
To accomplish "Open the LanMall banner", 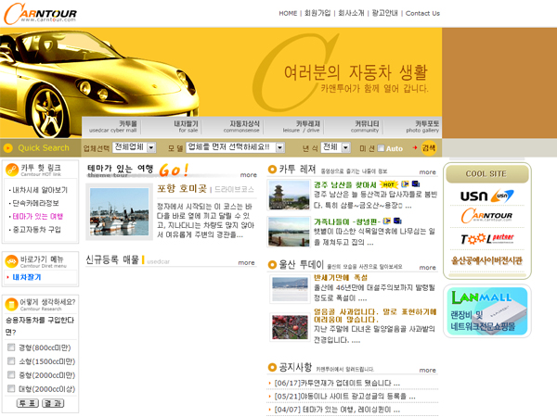I will pos(487,310).
